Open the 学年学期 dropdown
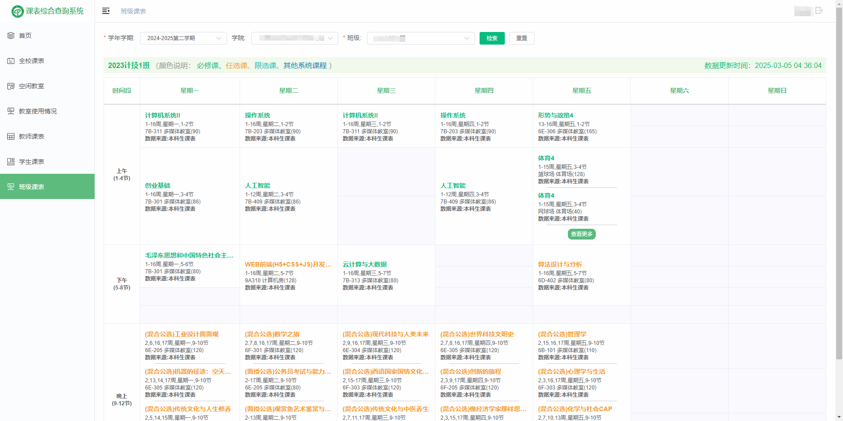The image size is (843, 421). click(183, 38)
